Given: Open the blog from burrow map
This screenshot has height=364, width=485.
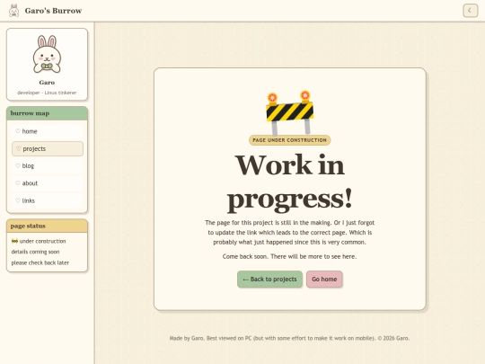Looking at the screenshot, I should click(x=48, y=166).
